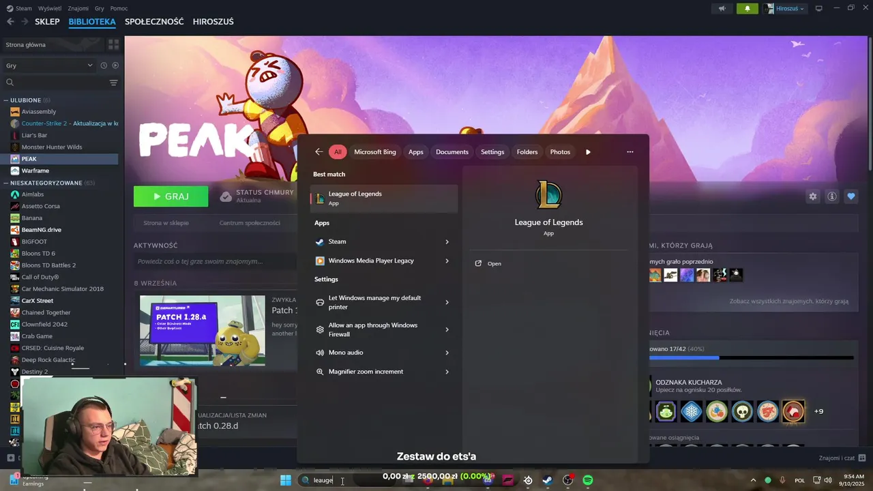
Task: Open Steam Big Picture mode icon
Action: click(819, 8)
